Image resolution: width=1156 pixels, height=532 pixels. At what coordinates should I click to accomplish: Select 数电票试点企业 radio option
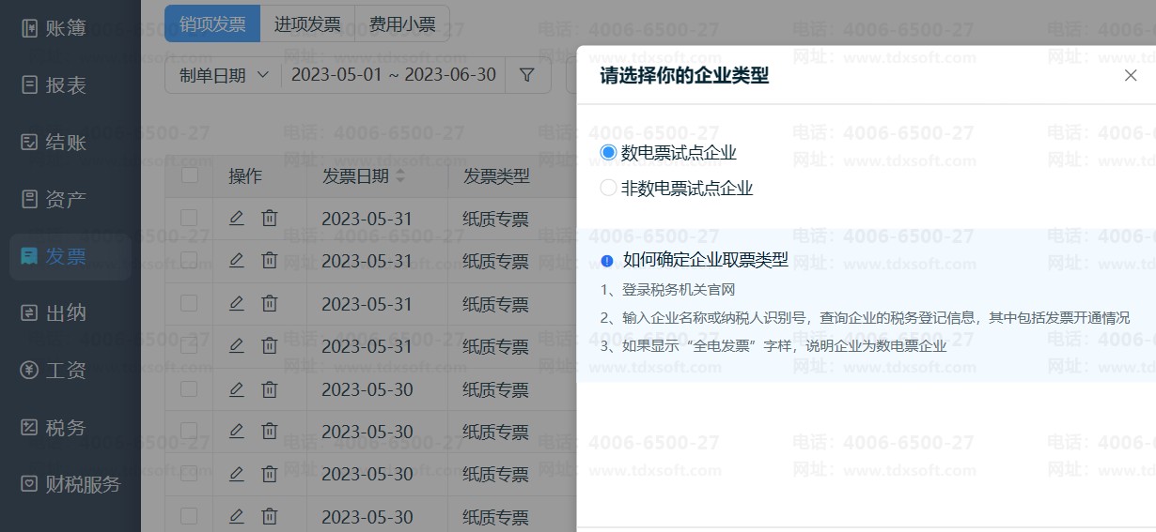tap(608, 152)
